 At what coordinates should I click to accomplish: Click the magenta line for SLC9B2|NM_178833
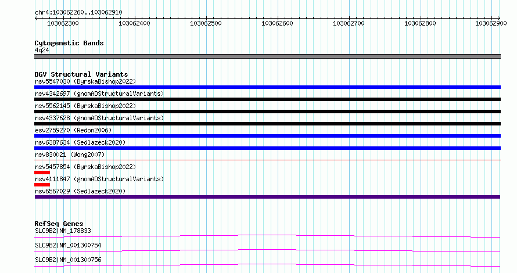click(x=267, y=236)
